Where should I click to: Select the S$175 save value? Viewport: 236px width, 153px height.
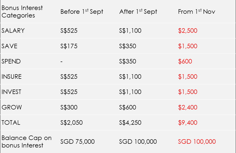pos(69,46)
